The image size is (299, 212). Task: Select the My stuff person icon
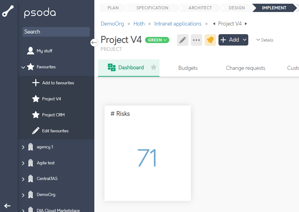coord(30,51)
